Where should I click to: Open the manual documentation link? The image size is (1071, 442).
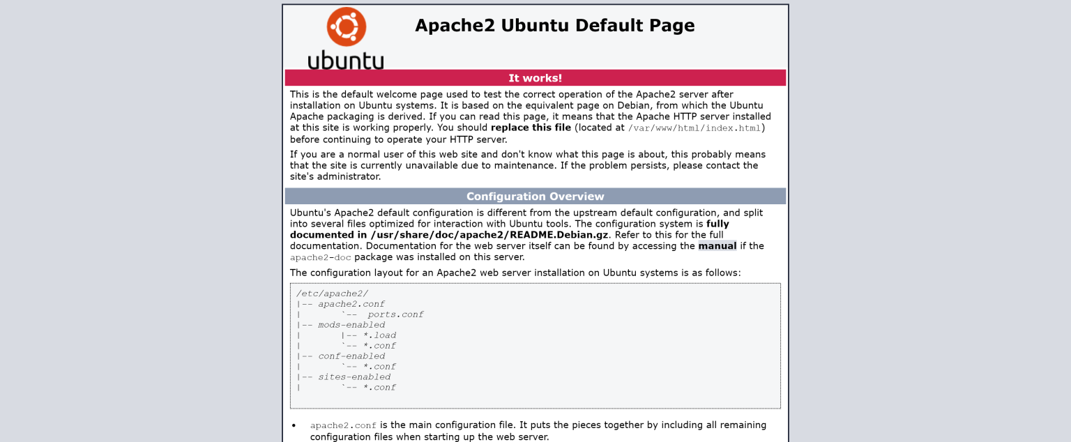[x=717, y=246]
